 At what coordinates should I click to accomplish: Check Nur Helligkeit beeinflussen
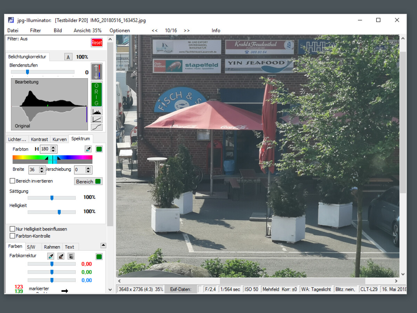[x=13, y=229]
